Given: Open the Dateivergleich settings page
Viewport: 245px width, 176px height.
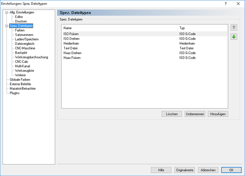Looking at the screenshot, I should (24, 44).
